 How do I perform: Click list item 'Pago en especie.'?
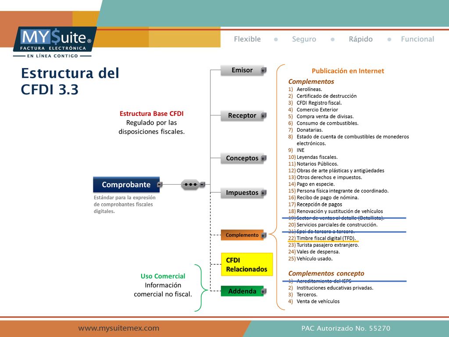316,184
